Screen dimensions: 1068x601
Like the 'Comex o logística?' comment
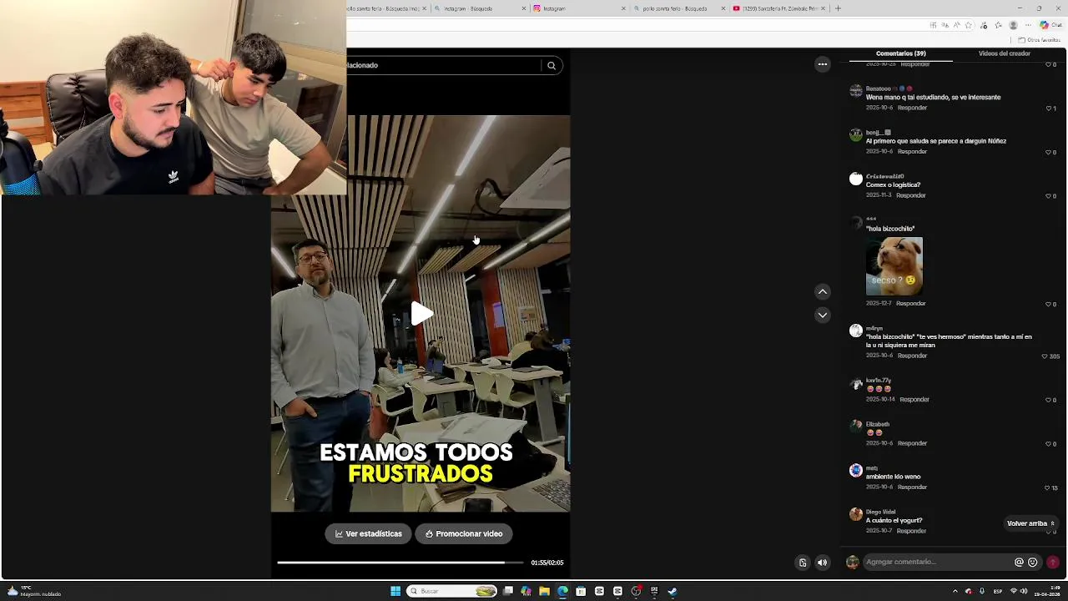coord(1049,196)
